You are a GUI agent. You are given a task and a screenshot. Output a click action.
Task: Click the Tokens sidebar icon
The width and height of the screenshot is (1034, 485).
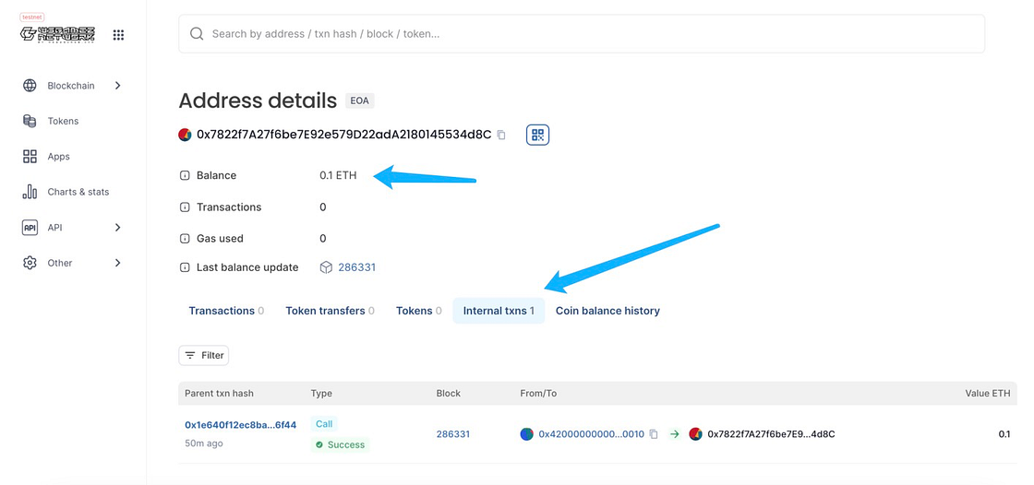click(30, 121)
